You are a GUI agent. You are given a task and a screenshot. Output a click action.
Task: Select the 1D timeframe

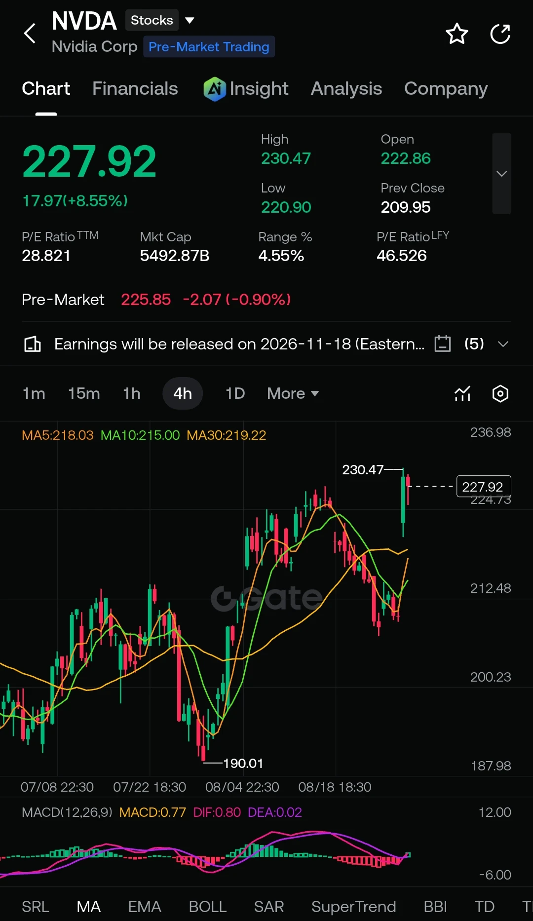click(x=235, y=393)
